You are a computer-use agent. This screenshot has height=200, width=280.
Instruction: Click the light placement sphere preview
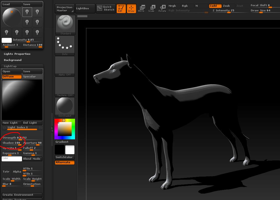point(12,17)
